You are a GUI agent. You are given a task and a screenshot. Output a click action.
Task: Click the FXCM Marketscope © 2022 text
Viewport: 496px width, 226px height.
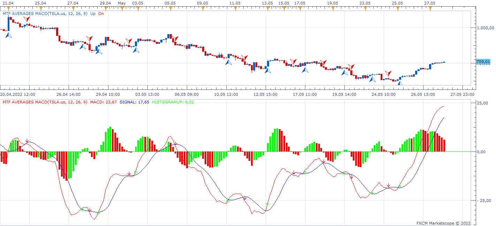[443, 223]
